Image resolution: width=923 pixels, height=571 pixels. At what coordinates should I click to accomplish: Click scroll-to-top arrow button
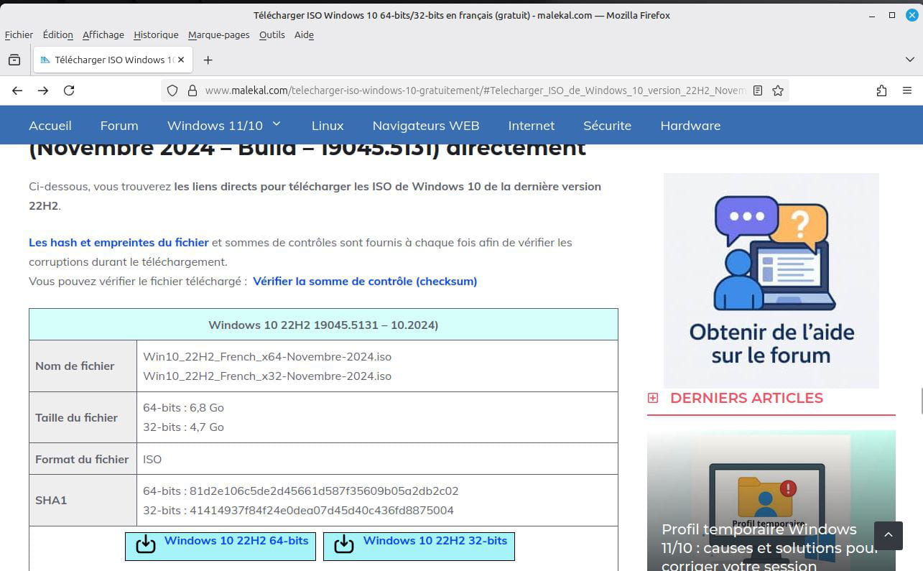[888, 535]
